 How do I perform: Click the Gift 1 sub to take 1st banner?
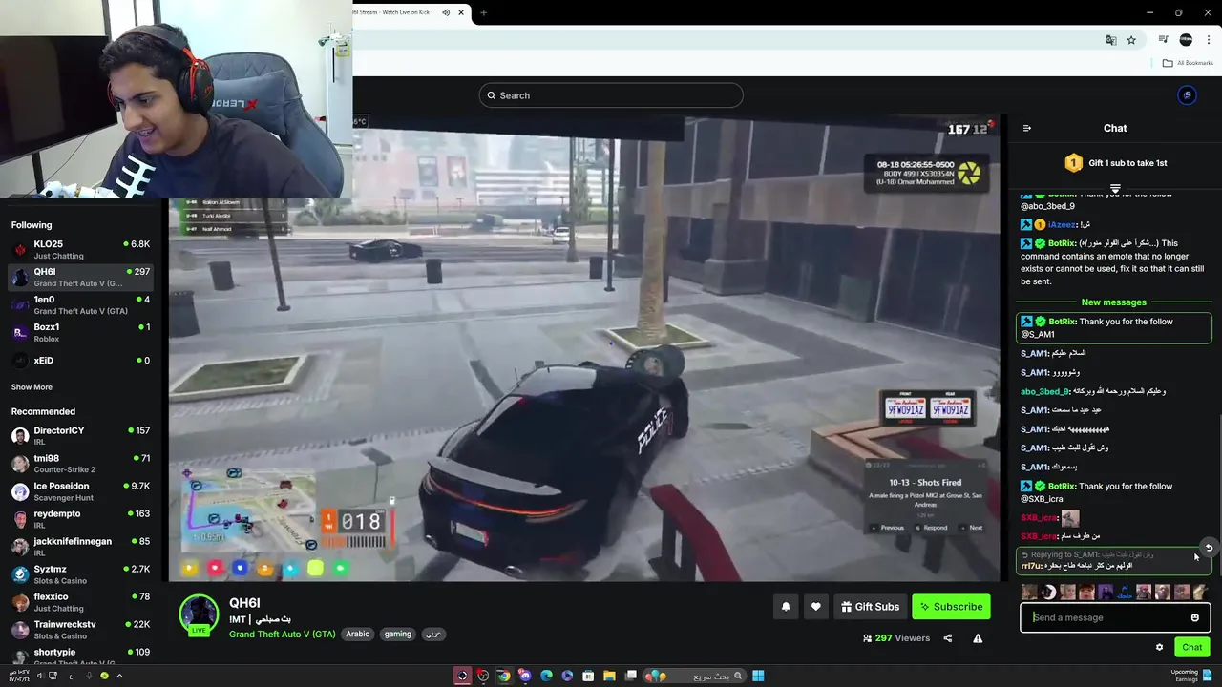point(1115,163)
